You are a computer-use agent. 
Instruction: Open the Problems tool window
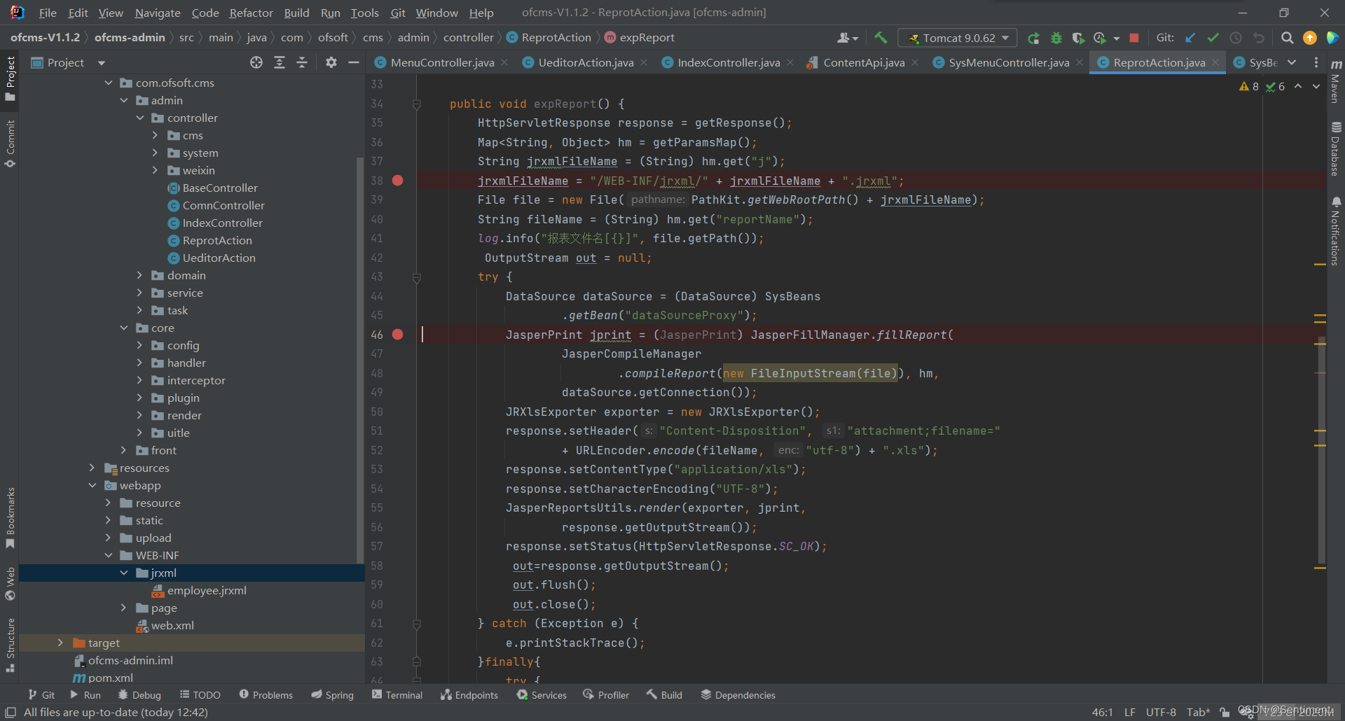266,694
